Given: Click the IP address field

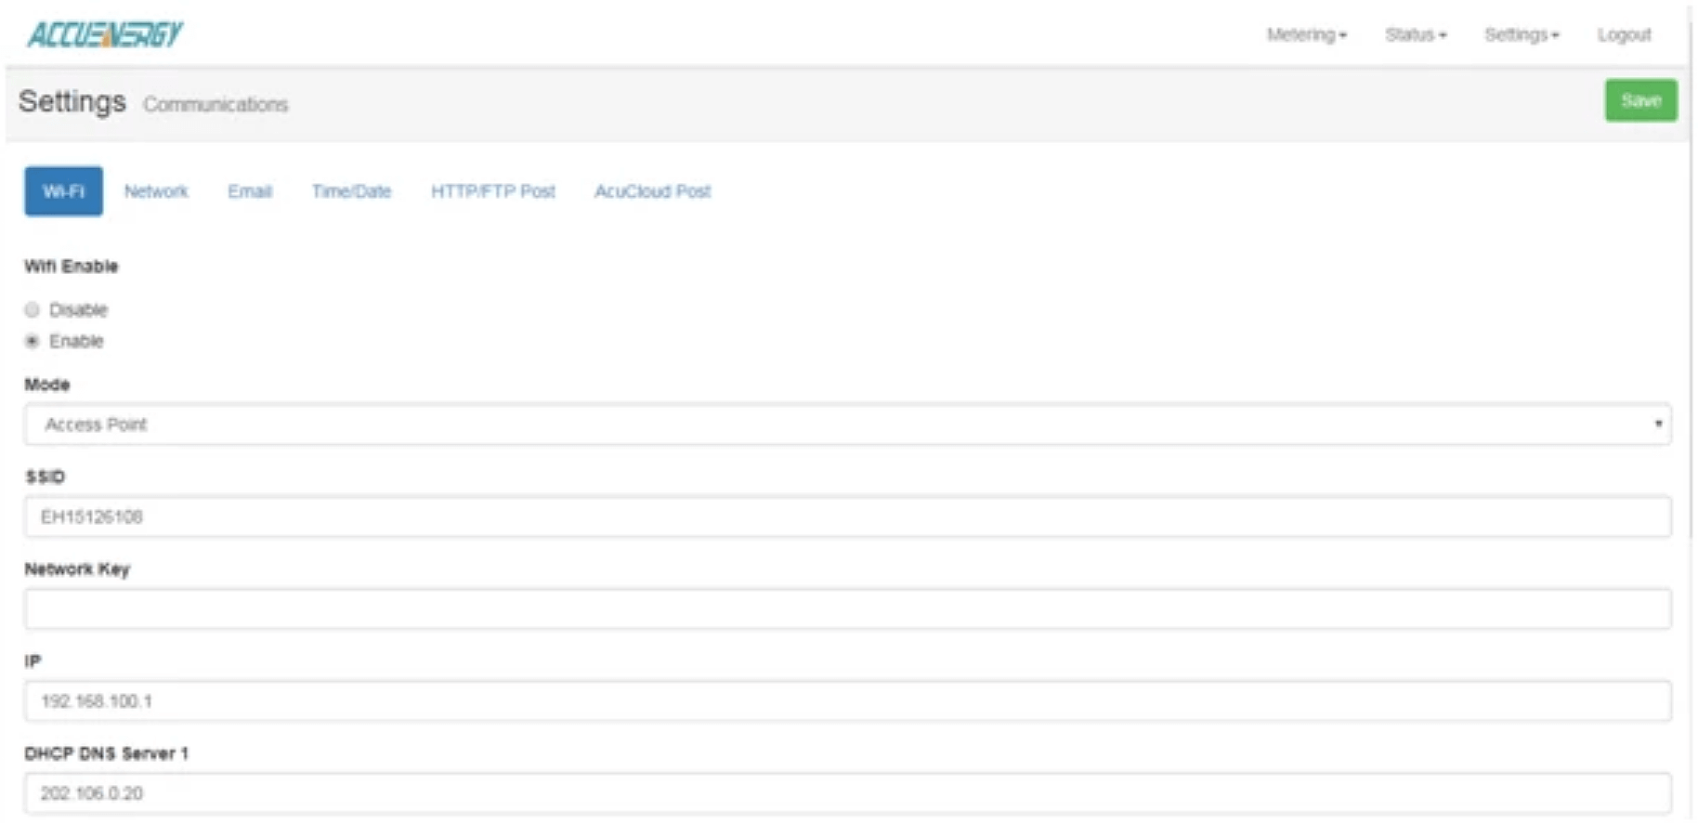Looking at the screenshot, I should pyautogui.click(x=847, y=701).
